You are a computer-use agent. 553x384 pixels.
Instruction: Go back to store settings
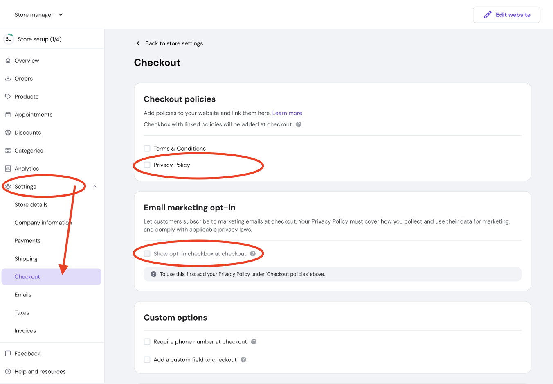169,43
